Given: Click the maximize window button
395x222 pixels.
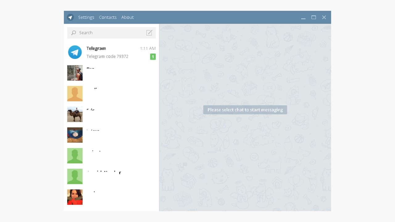Looking at the screenshot, I should click(314, 17).
